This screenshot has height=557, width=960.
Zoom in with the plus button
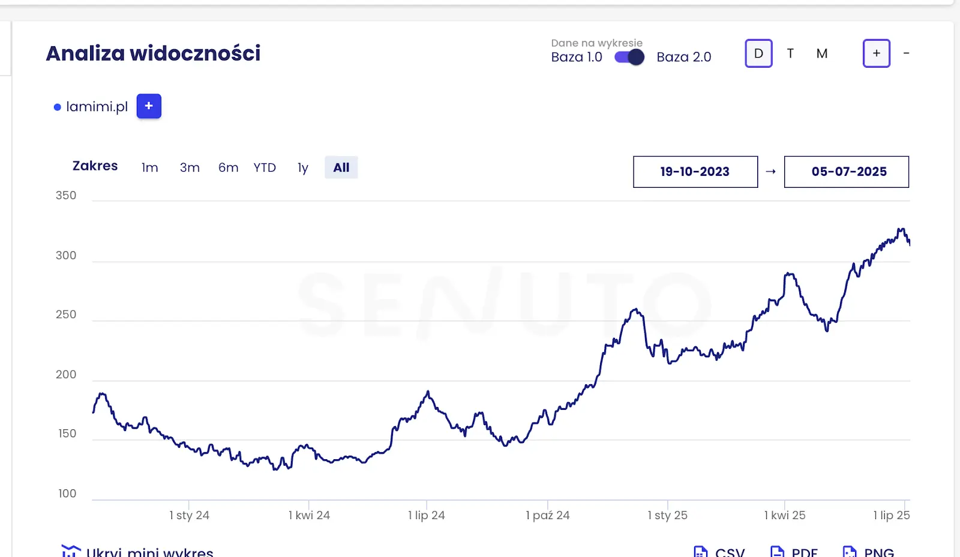click(877, 53)
